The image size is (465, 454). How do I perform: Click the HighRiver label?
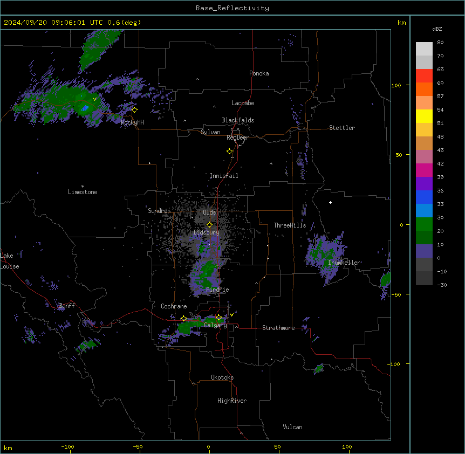click(232, 401)
